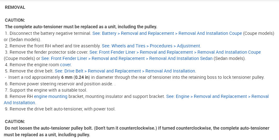Open the Drive Belt Removal And Installation link
Image resolution: width=279 pixels, height=140 pixels.
(125, 71)
